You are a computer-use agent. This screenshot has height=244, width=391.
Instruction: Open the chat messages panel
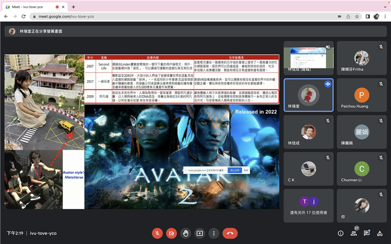click(367, 233)
